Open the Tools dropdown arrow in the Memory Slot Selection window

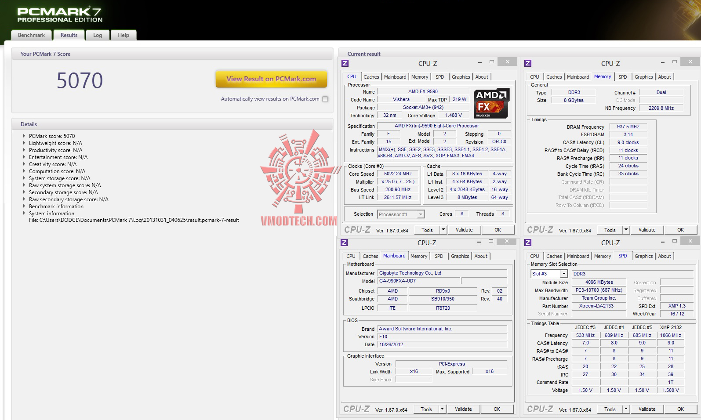coord(626,409)
